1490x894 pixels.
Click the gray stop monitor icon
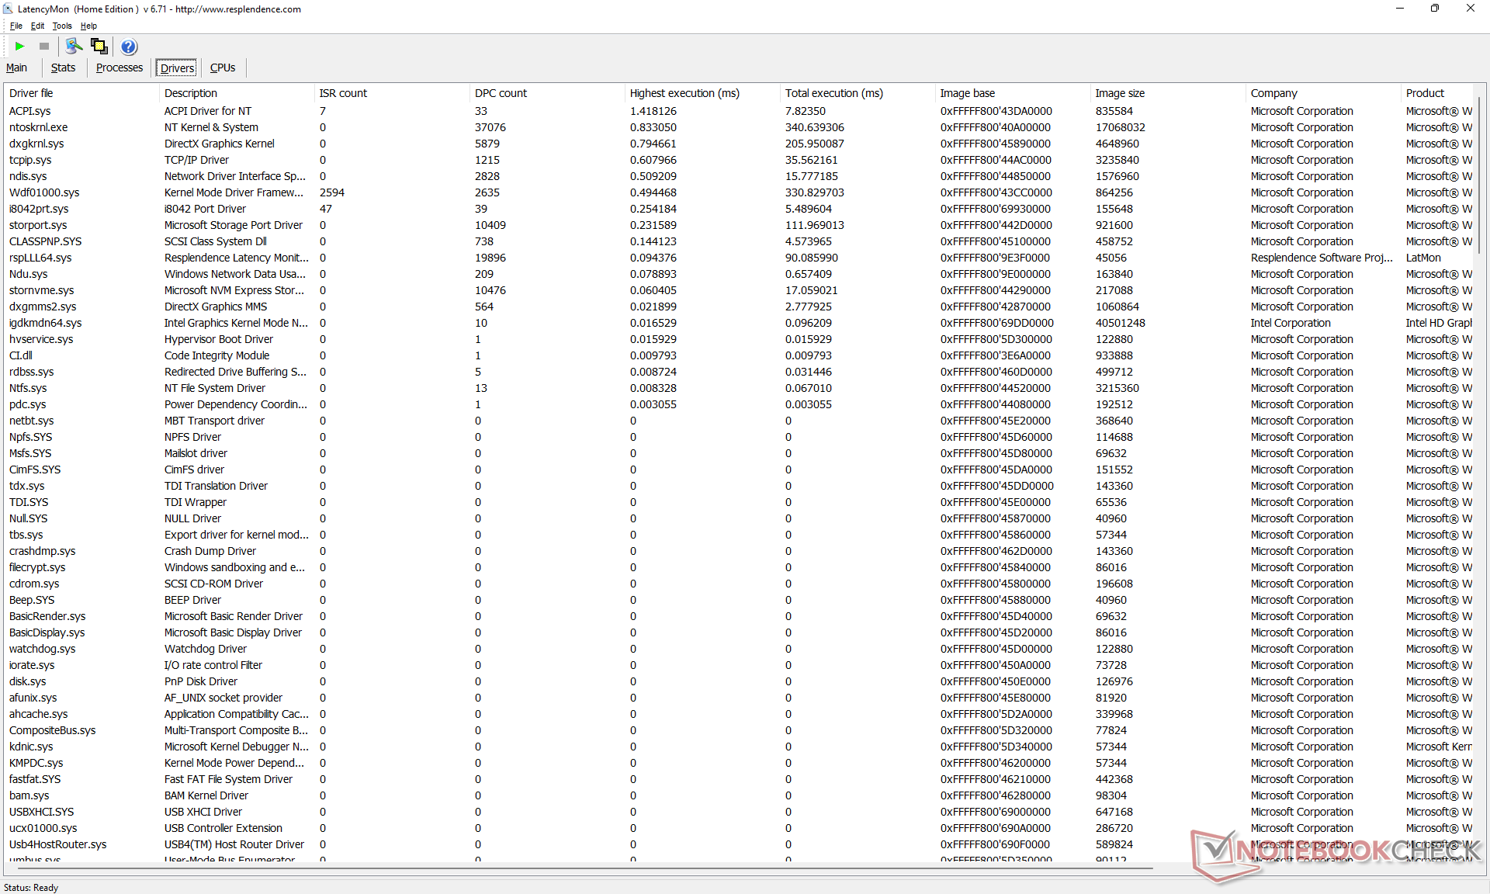coord(44,47)
